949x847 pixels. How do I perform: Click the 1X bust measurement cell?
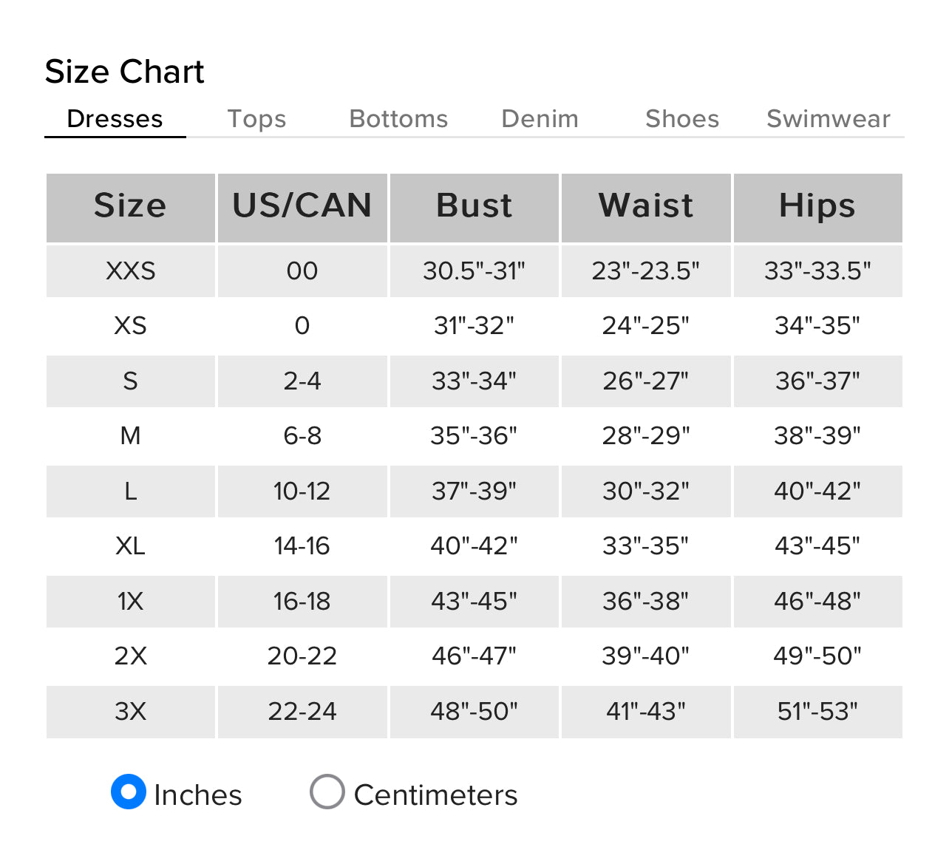point(474,602)
